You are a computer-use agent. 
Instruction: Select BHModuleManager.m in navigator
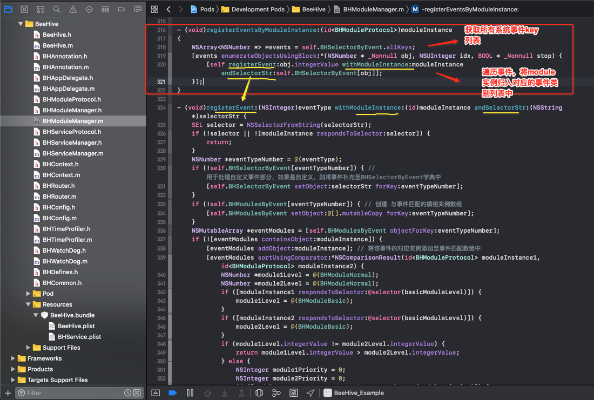[x=73, y=121]
